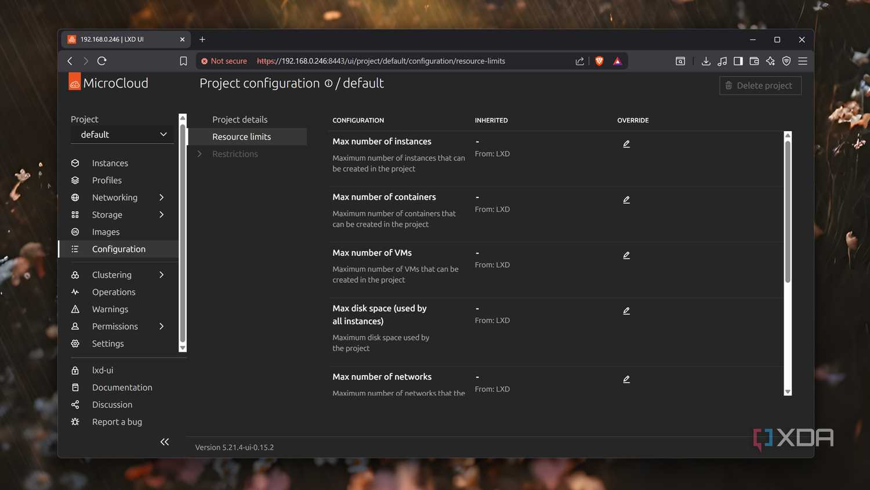Open the Project selector dropdown showing default
This screenshot has height=490, width=870.
tap(122, 135)
